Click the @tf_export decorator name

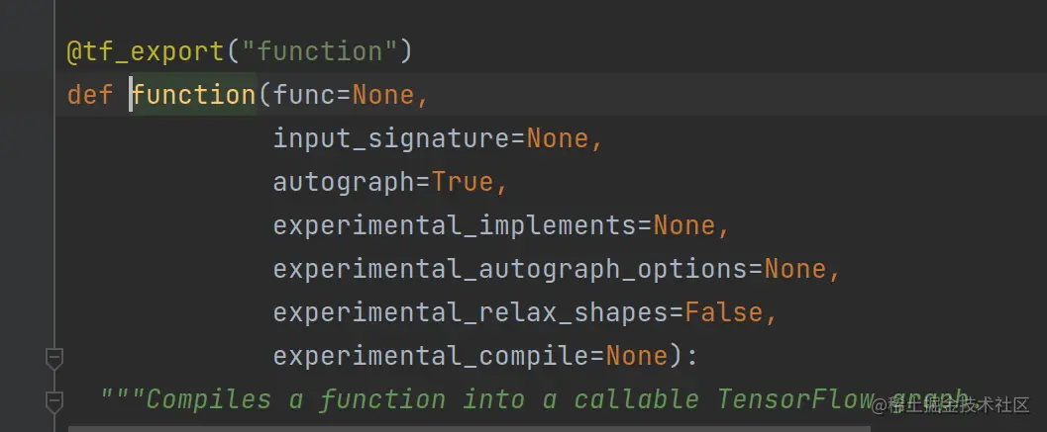coord(145,52)
